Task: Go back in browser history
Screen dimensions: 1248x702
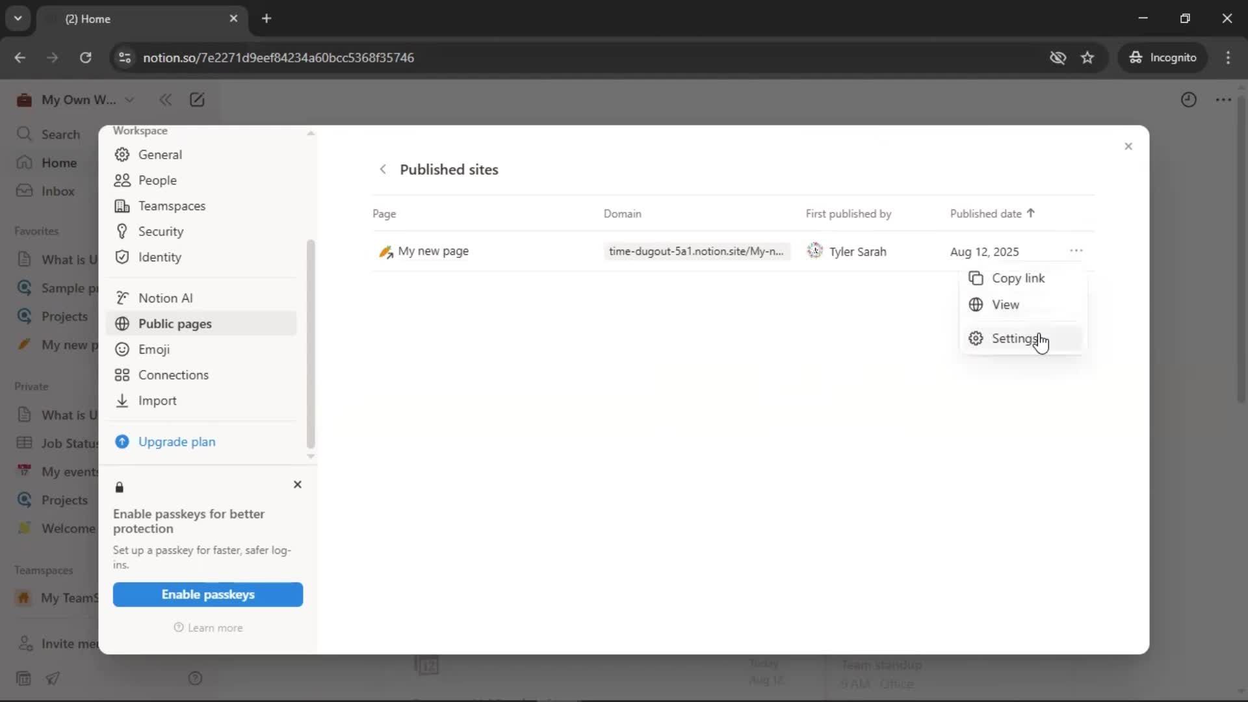Action: pyautogui.click(x=19, y=58)
